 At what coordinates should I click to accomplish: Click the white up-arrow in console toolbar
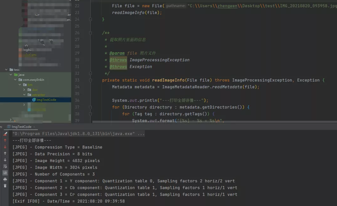[x=5, y=154]
